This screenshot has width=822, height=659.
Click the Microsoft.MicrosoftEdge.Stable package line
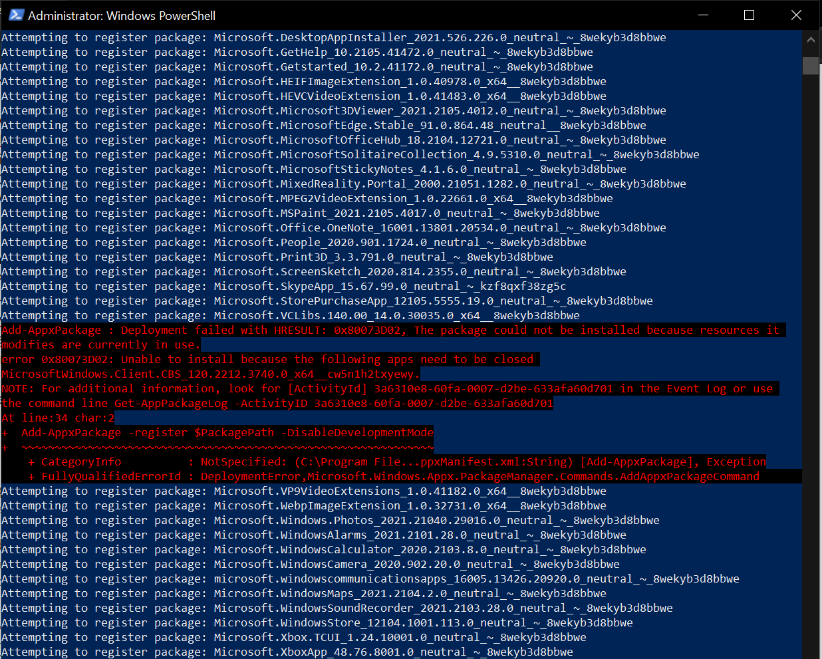pos(324,126)
